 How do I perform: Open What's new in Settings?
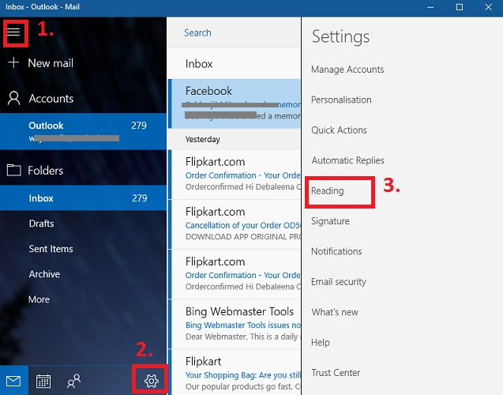tap(335, 312)
